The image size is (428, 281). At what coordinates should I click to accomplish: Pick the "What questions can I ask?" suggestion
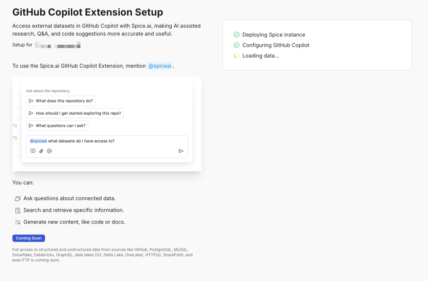57,126
